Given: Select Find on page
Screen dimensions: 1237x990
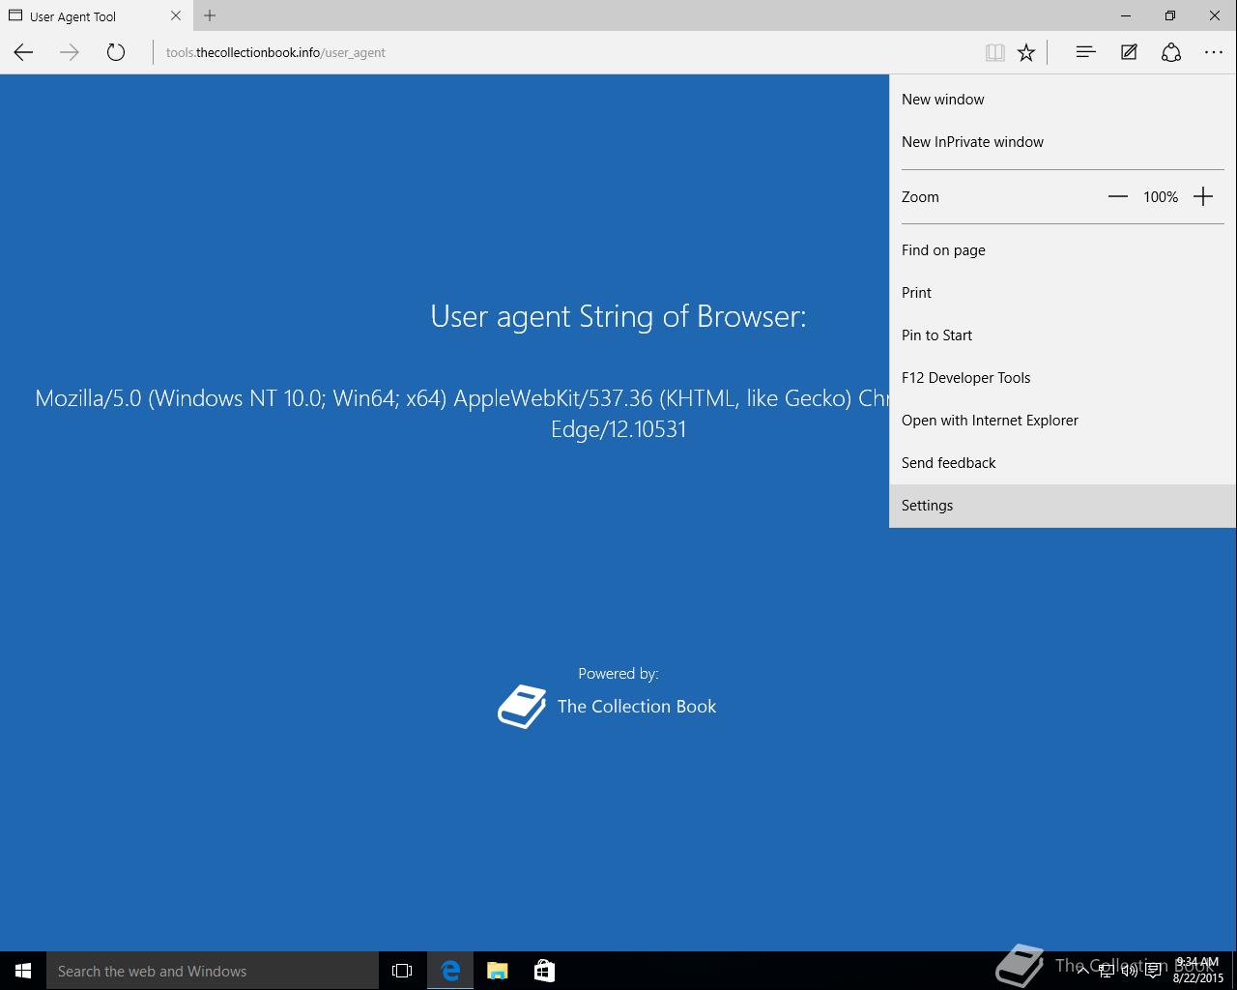Looking at the screenshot, I should [1062, 249].
